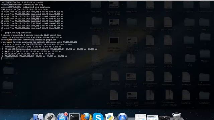Click hop 3 '99.52.13.8' traceroute line
The height and width of the screenshot is (120, 214).
click(31, 51)
